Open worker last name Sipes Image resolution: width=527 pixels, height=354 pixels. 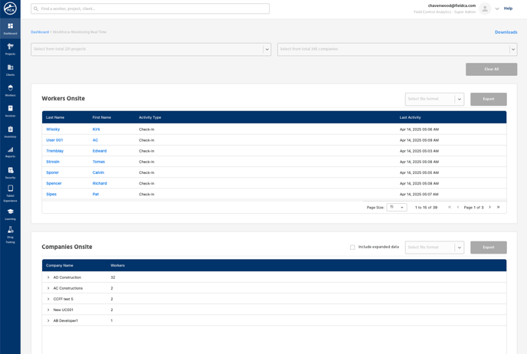coord(51,194)
